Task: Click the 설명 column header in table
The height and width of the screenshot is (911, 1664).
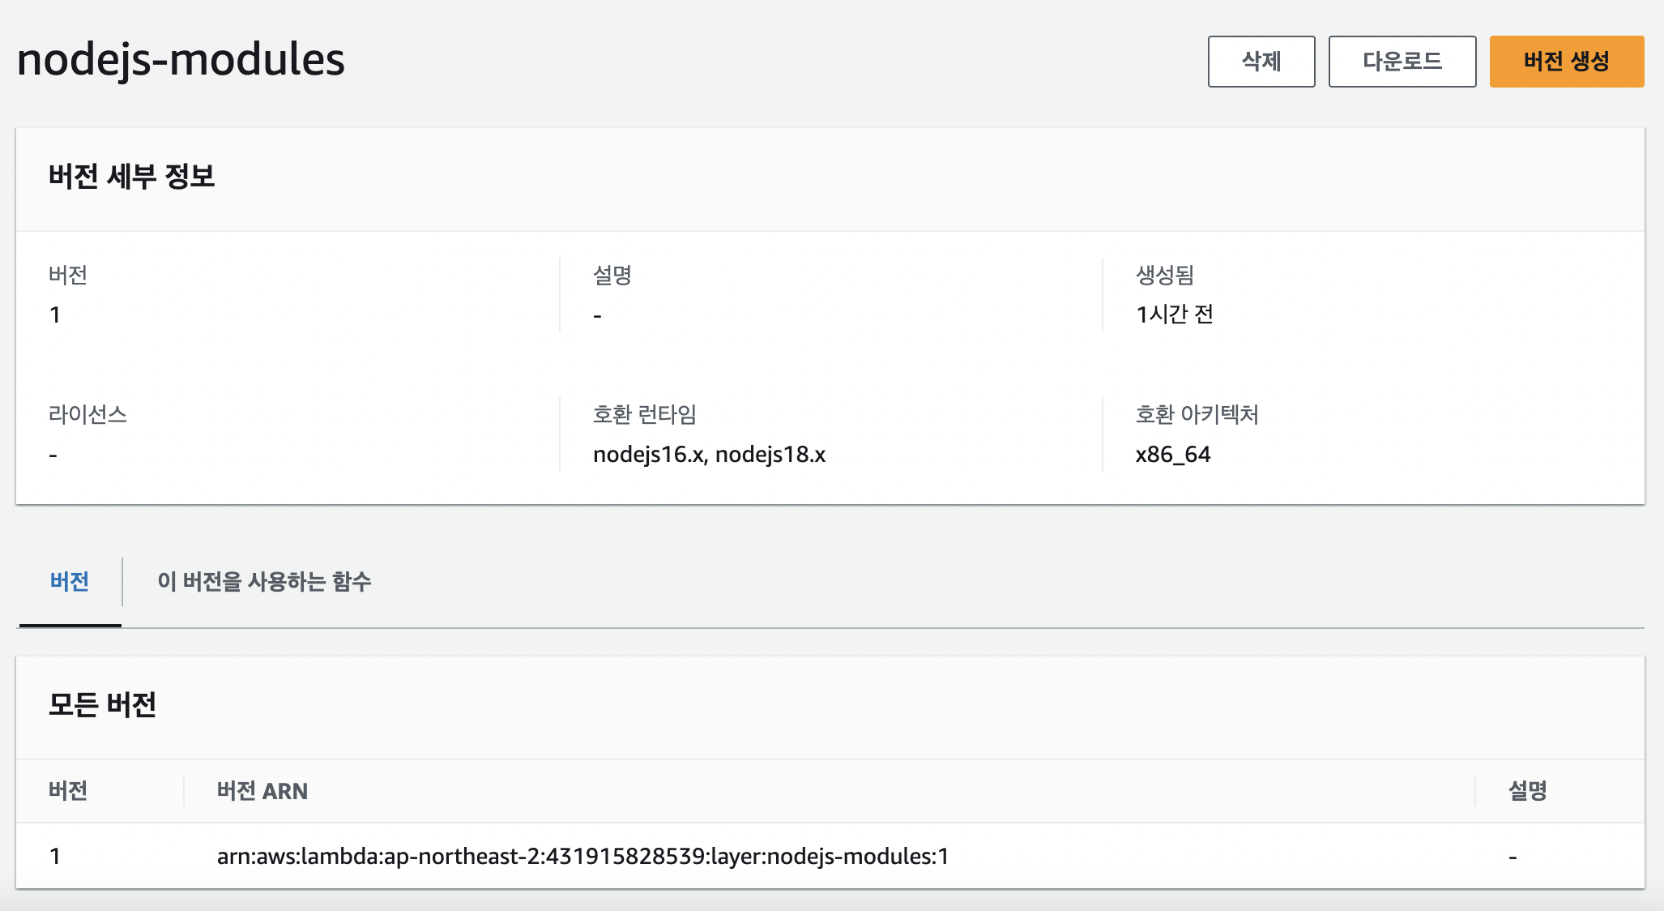Action: pyautogui.click(x=1527, y=791)
